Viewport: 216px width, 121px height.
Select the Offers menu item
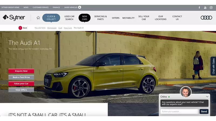point(116,18)
